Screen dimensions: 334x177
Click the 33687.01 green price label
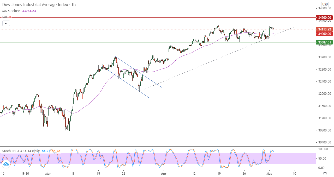click(x=324, y=42)
